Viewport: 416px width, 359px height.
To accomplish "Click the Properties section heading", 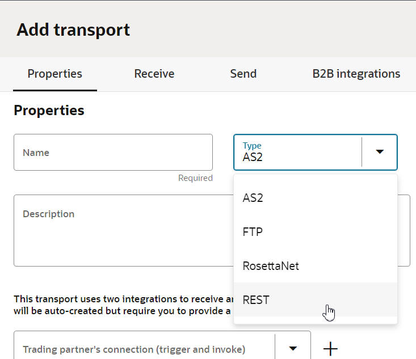I will coord(49,111).
